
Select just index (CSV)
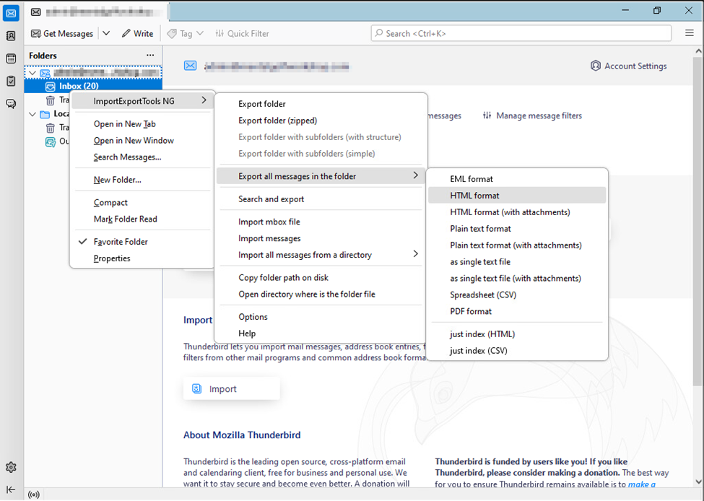[517, 351]
